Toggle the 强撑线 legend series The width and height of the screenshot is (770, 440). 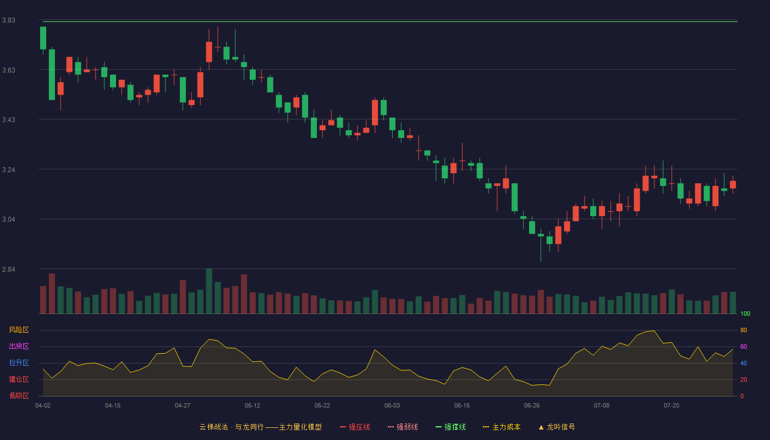click(450, 427)
